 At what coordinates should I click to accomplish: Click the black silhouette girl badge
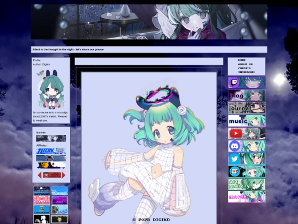pyautogui.click(x=41, y=219)
